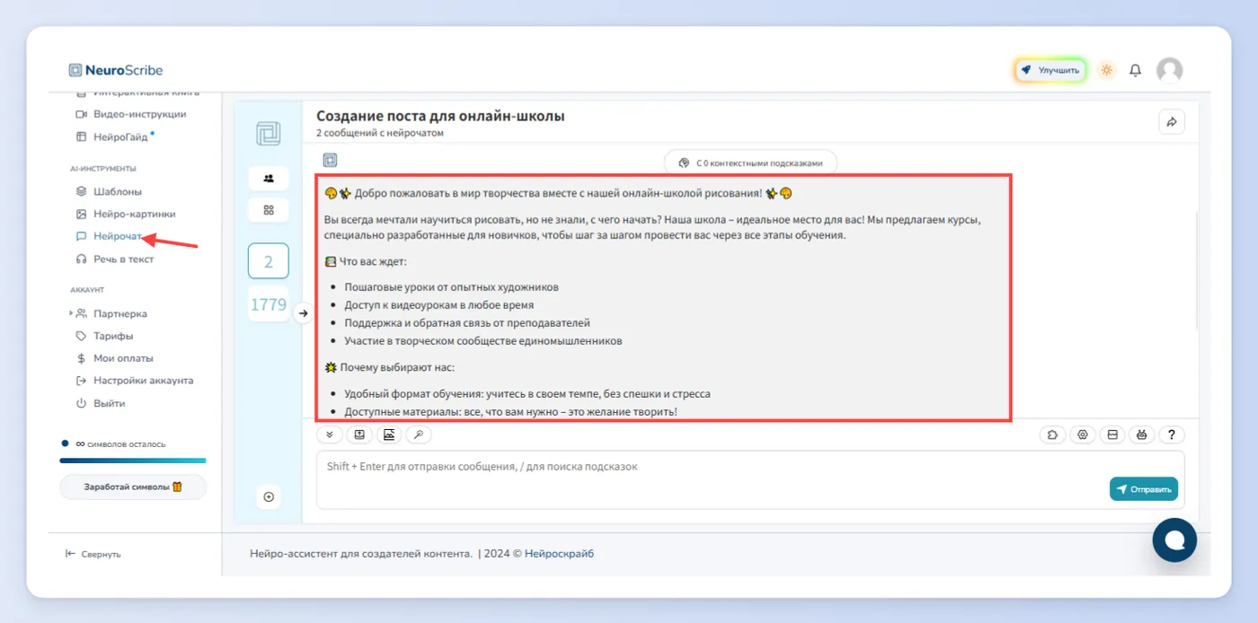Click the robot icon above the input
The width and height of the screenshot is (1258, 623).
point(1141,434)
